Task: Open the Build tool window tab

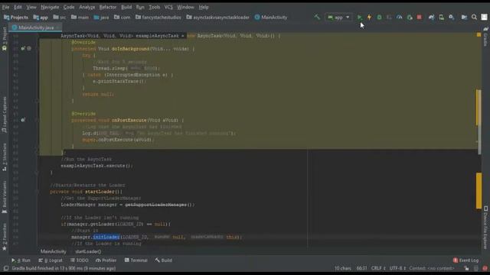Action: click(x=163, y=260)
